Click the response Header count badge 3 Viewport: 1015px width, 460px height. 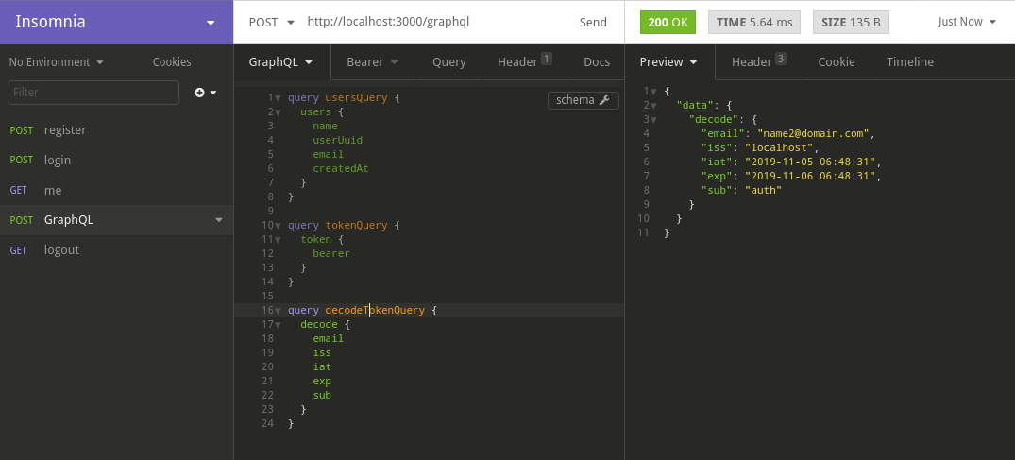[x=781, y=59]
